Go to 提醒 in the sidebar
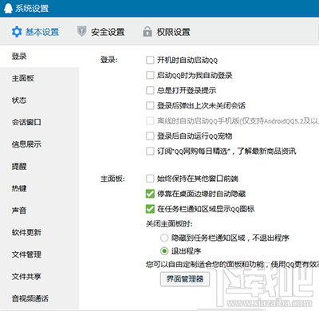The width and height of the screenshot is (319, 311). (40, 167)
